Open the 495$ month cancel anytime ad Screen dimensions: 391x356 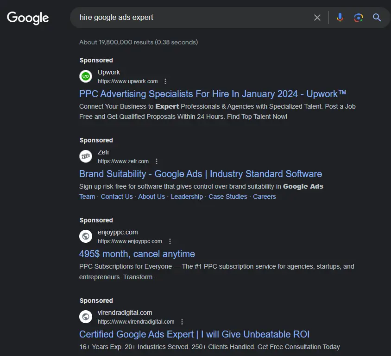[x=137, y=254]
